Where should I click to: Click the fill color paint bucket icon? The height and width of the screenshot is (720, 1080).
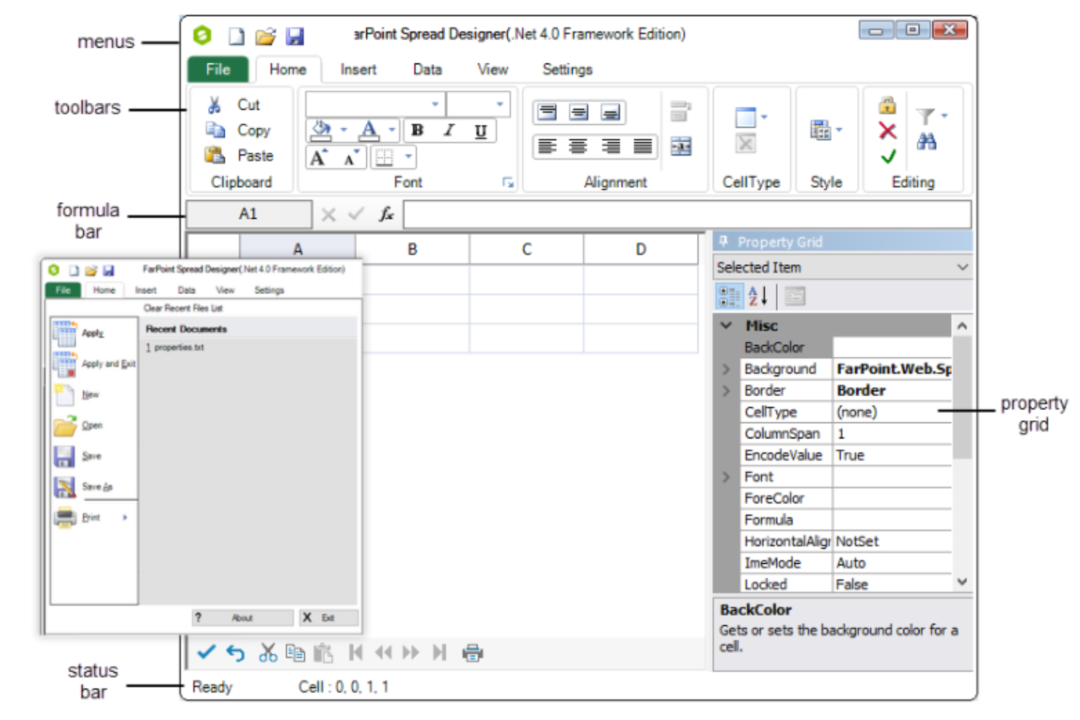point(321,130)
